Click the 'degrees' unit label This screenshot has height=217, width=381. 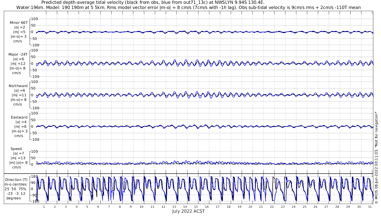14,198
